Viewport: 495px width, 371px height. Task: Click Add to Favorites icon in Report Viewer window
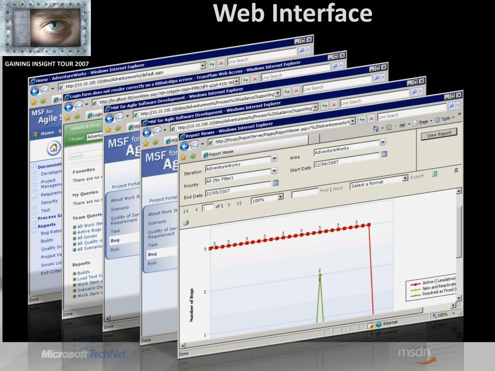pyautogui.click(x=193, y=156)
